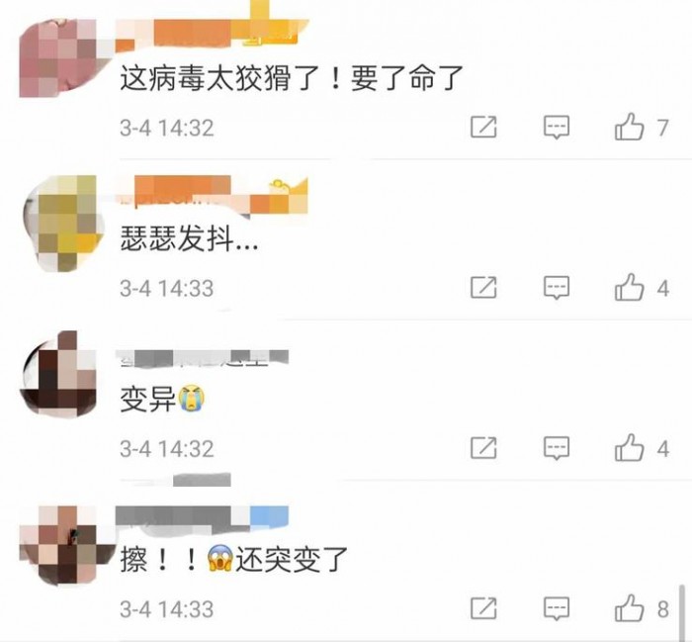Viewport: 692px width, 642px height.
Task: Share the 变异 comment
Action: tap(483, 448)
